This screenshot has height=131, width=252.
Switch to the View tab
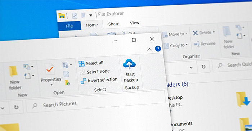(134, 23)
